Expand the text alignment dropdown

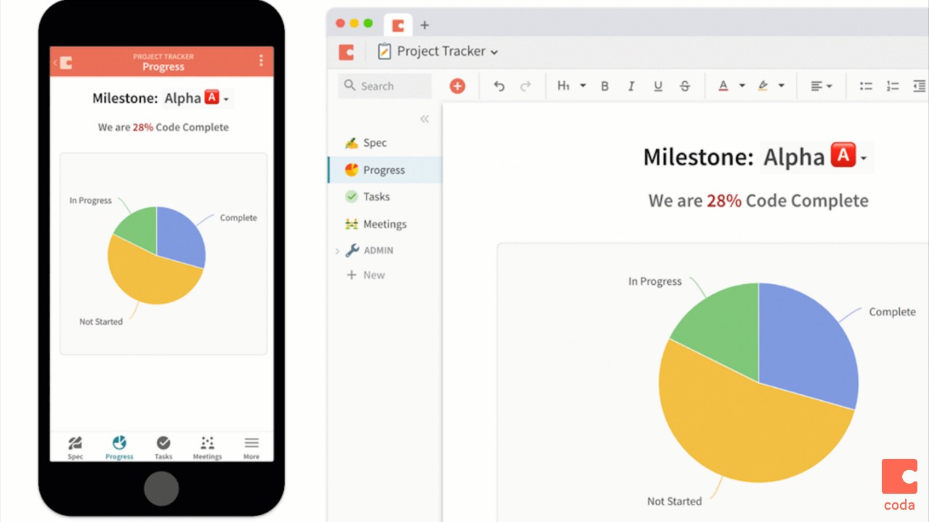pos(830,86)
